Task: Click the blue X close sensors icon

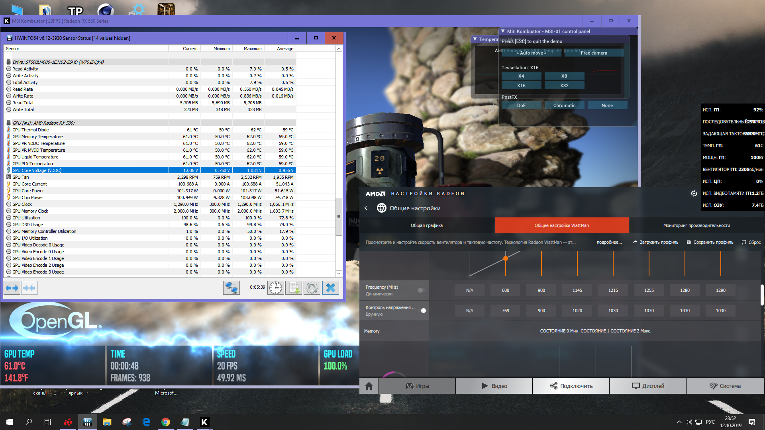Action: tap(330, 288)
